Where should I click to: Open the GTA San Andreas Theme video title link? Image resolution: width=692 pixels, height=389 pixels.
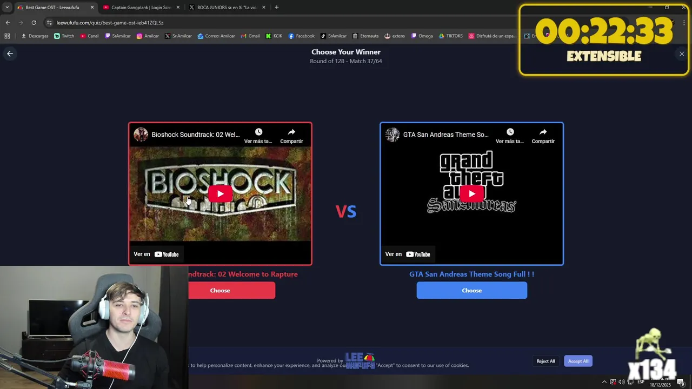tap(446, 135)
